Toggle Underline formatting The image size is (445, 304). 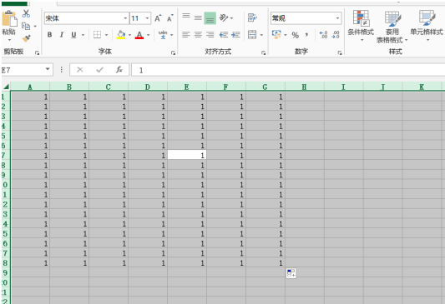pyautogui.click(x=73, y=35)
